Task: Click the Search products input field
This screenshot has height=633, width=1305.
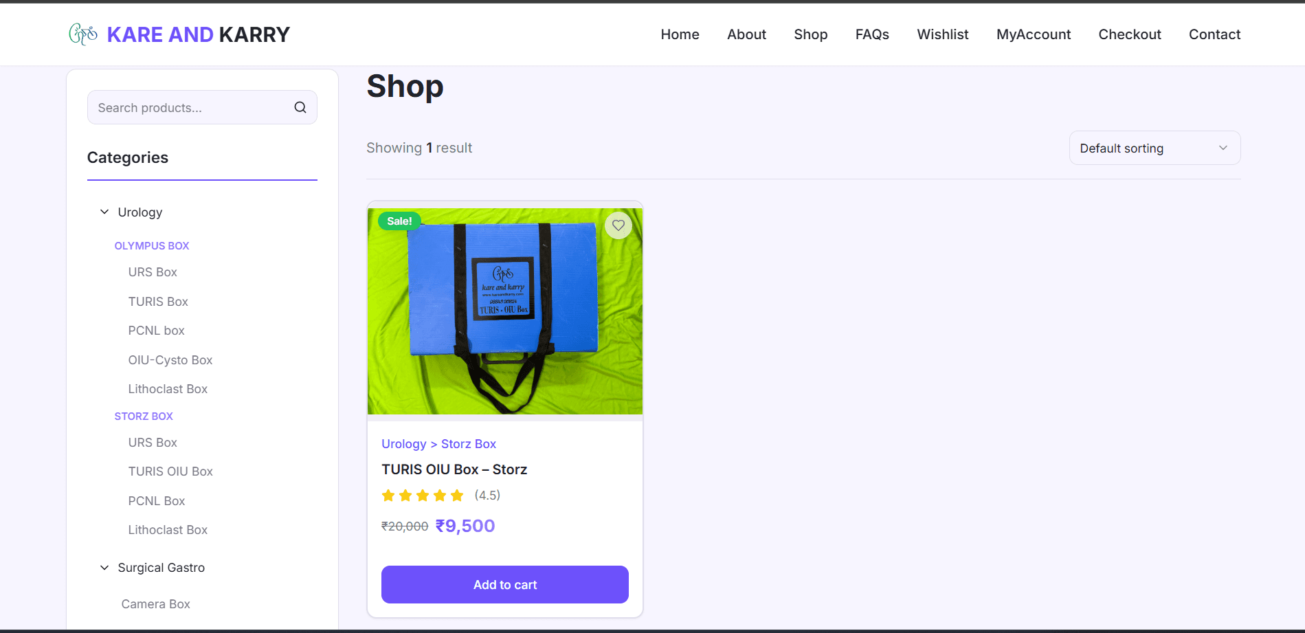Action: pos(202,107)
